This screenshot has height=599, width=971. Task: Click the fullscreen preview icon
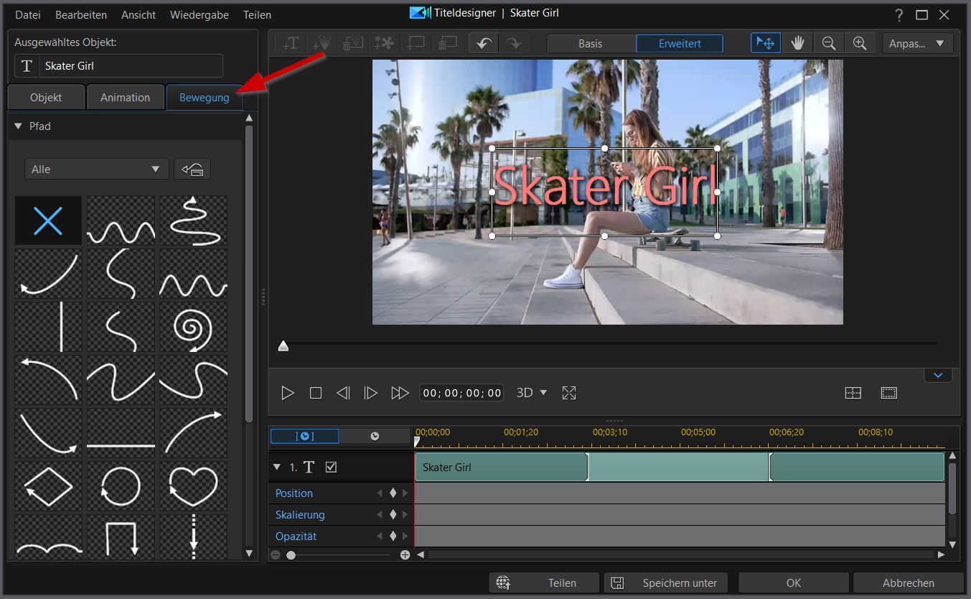pyautogui.click(x=569, y=393)
